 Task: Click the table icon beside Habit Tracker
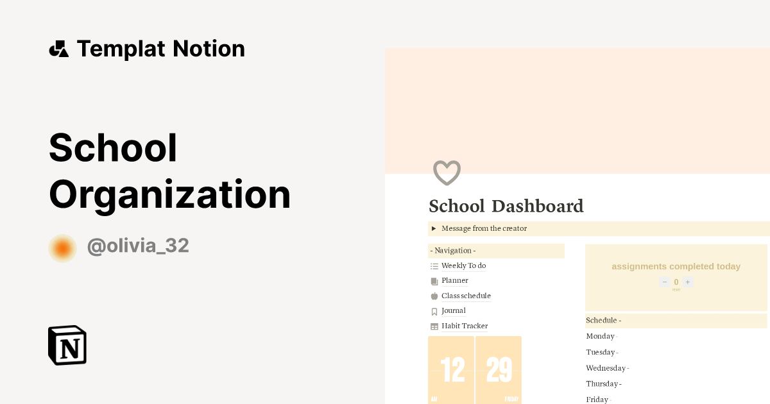(x=434, y=326)
